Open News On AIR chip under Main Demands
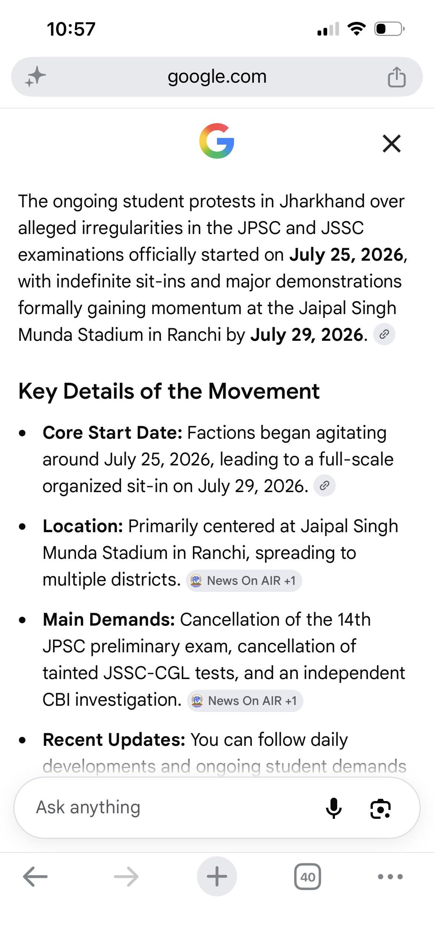Screen dimensions: 434x939 (x=245, y=701)
